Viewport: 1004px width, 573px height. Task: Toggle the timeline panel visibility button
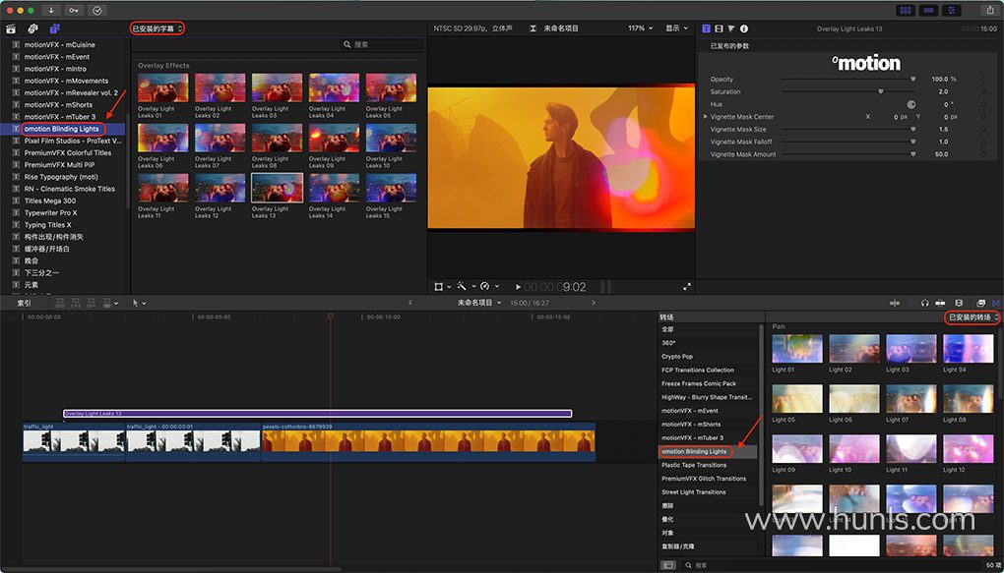927,10
